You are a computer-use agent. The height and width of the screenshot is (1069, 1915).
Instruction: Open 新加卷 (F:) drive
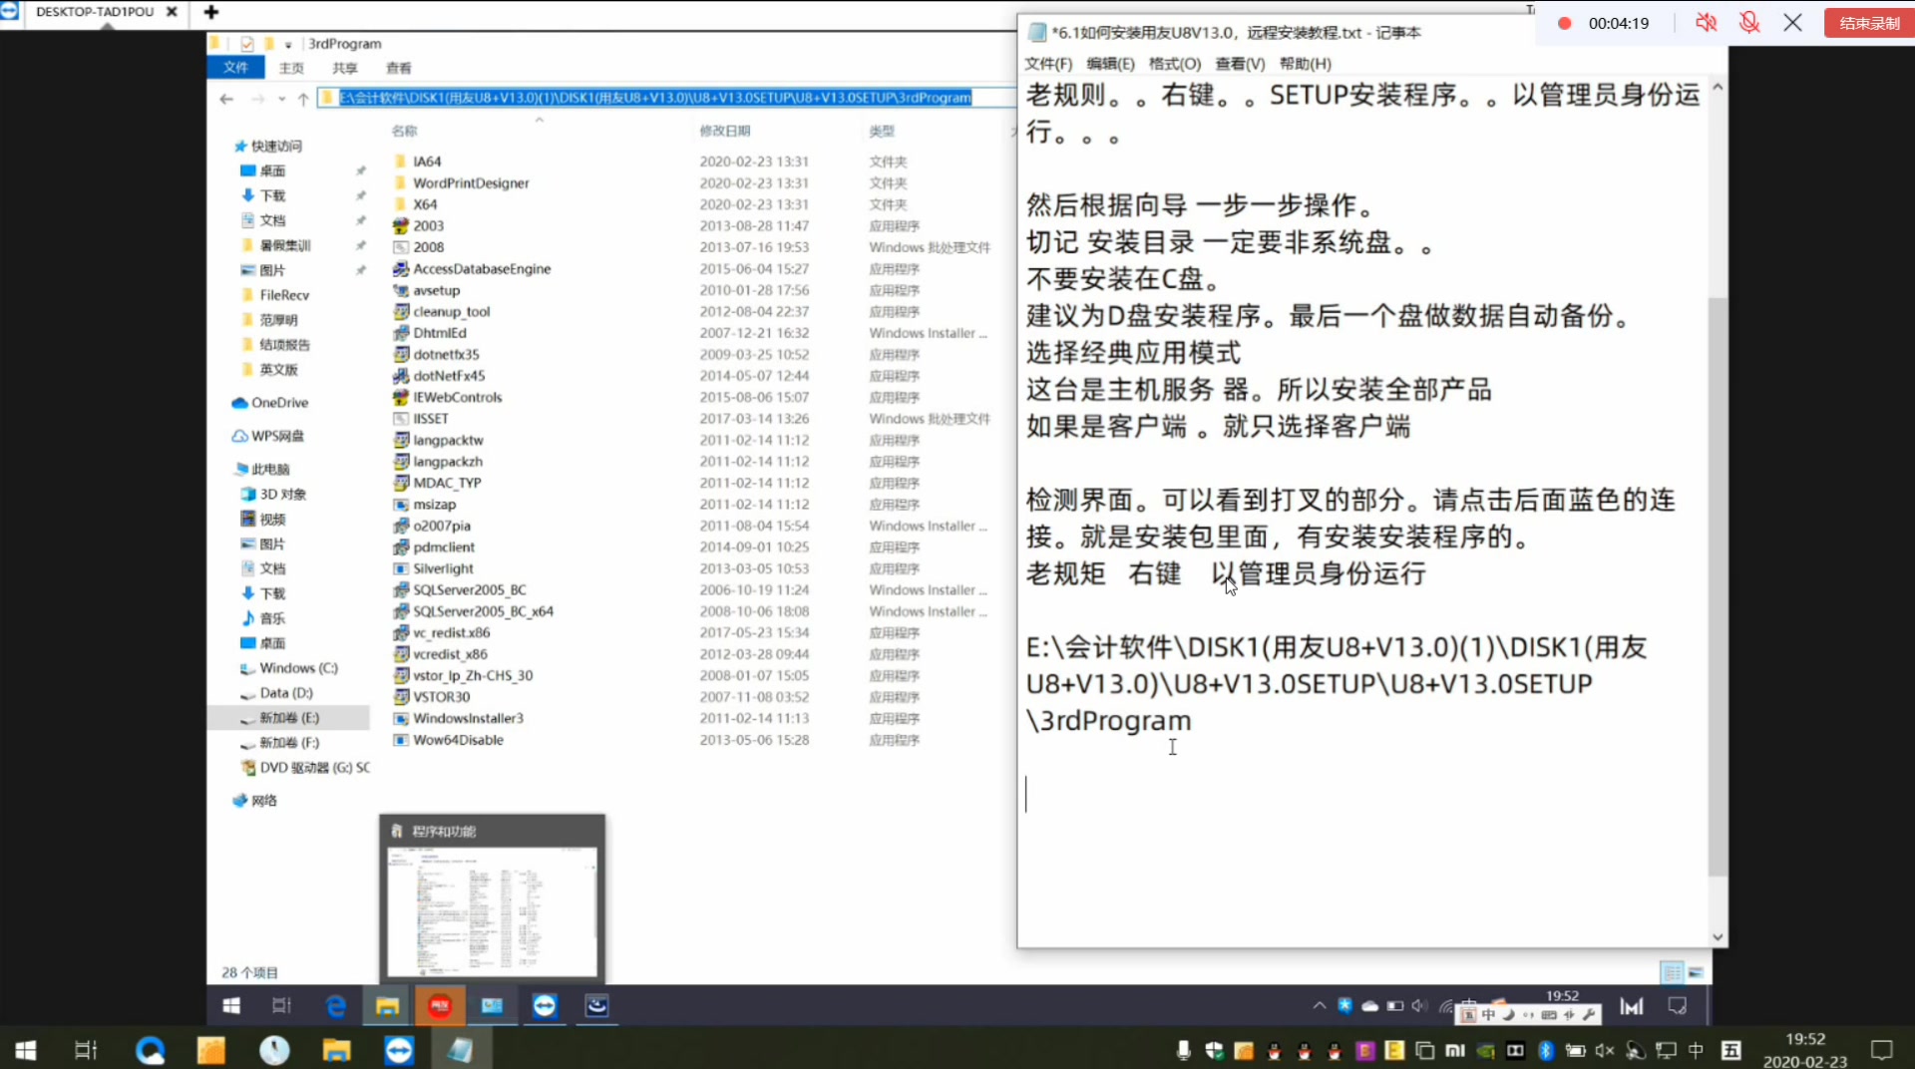tap(288, 743)
